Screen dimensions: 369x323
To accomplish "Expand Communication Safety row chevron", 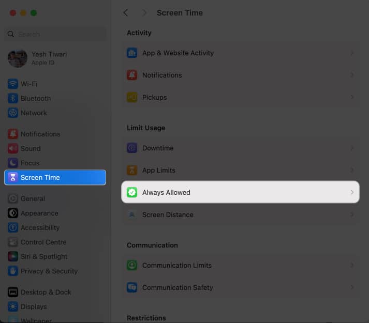I will [x=352, y=287].
